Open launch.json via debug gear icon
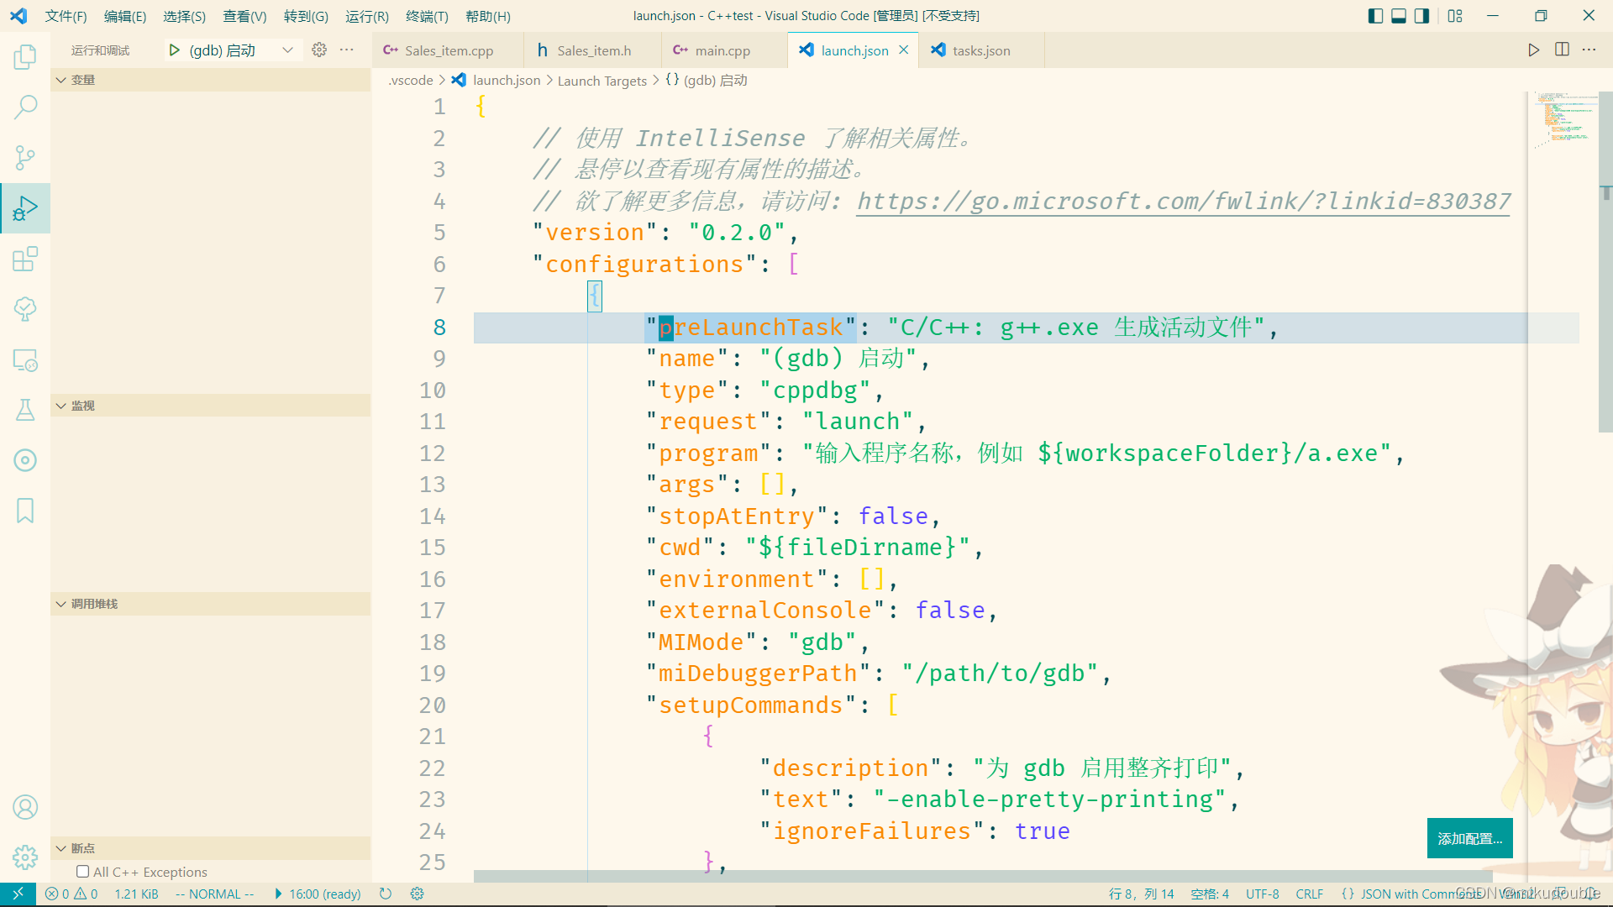 [319, 50]
